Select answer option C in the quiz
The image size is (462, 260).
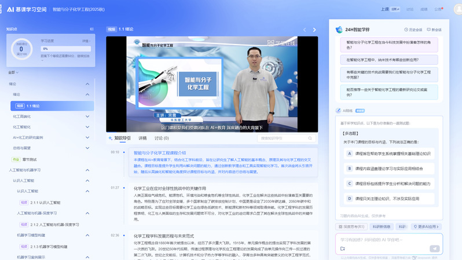(350, 184)
